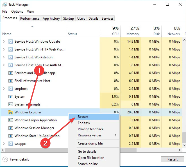The image size is (186, 167).
Task: Click the System interrupts icon
Action: (11, 104)
